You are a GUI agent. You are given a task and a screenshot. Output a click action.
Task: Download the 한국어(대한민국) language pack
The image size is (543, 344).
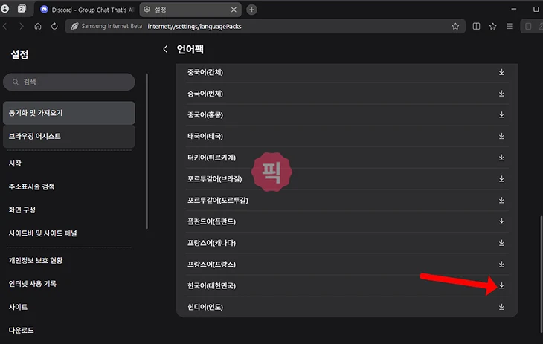pyautogui.click(x=501, y=286)
